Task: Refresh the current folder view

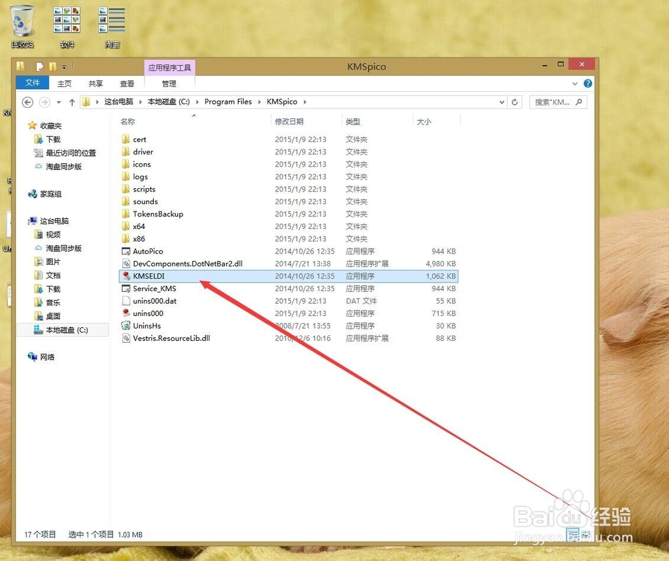Action: pos(514,102)
